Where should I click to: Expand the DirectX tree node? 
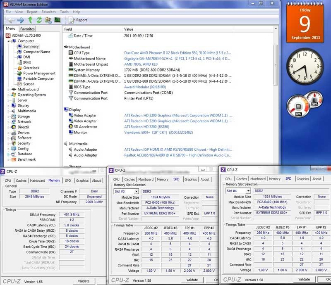(x=8, y=127)
